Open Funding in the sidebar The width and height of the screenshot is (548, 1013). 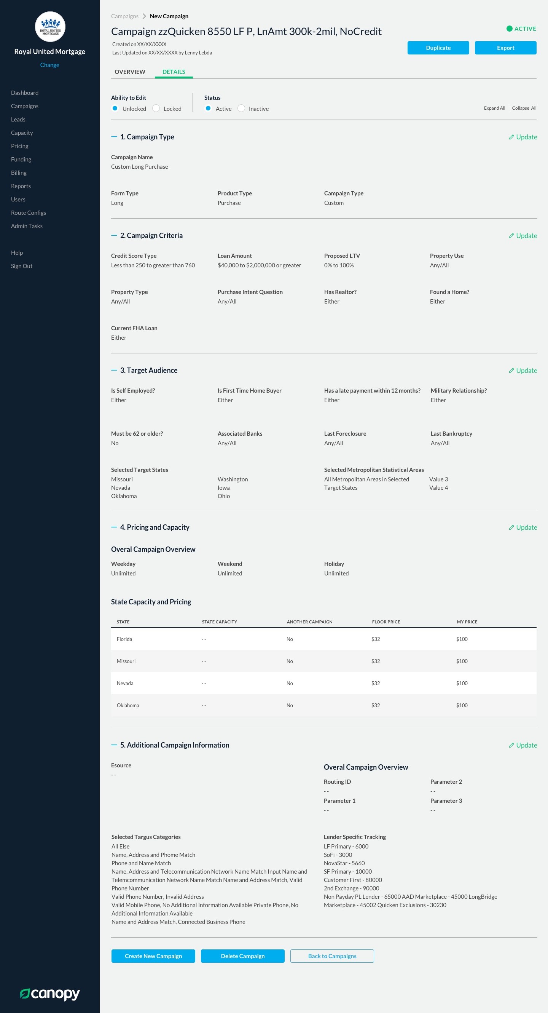coord(21,160)
